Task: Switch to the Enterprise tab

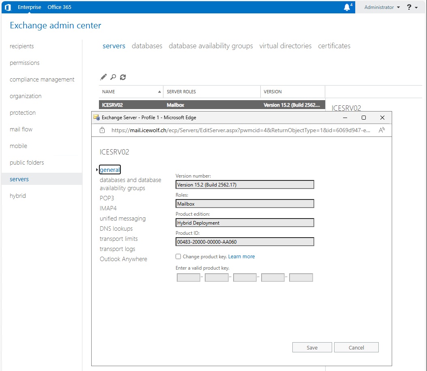Action: point(30,7)
